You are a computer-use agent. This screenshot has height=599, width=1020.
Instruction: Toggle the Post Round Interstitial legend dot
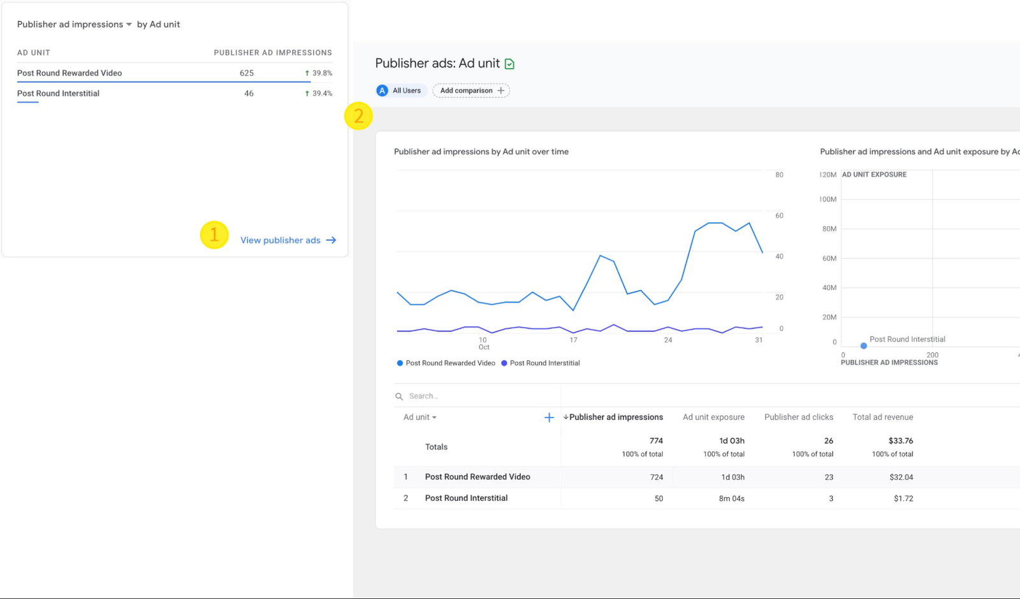click(504, 363)
